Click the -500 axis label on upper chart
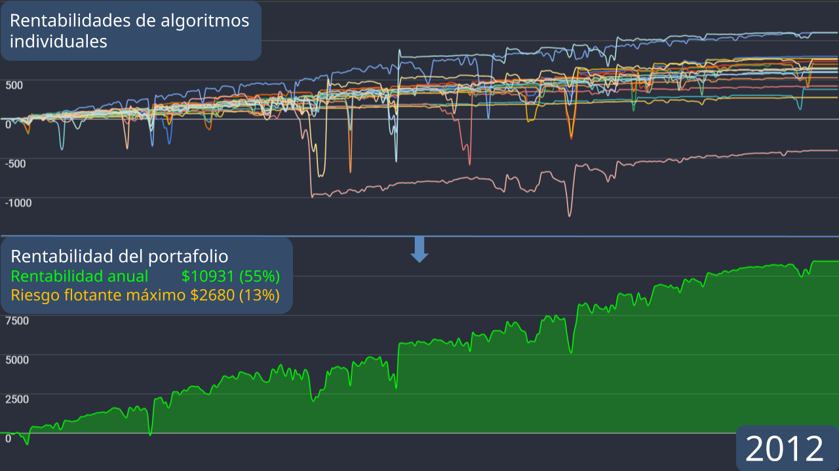This screenshot has width=839, height=471. (x=15, y=164)
